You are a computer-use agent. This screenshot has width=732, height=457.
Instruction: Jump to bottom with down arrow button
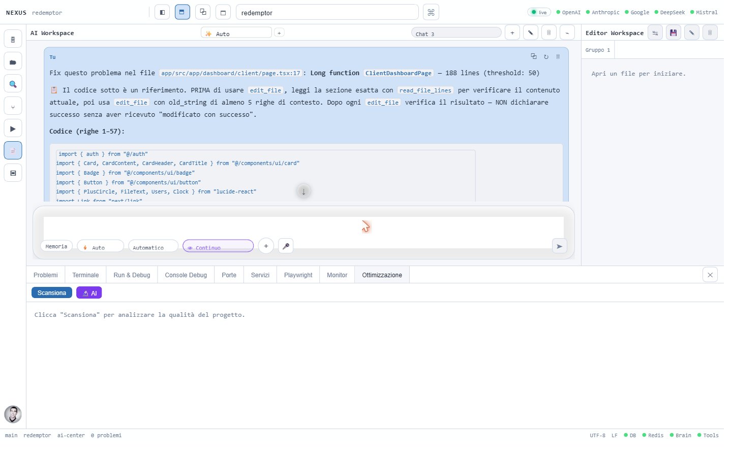click(303, 191)
